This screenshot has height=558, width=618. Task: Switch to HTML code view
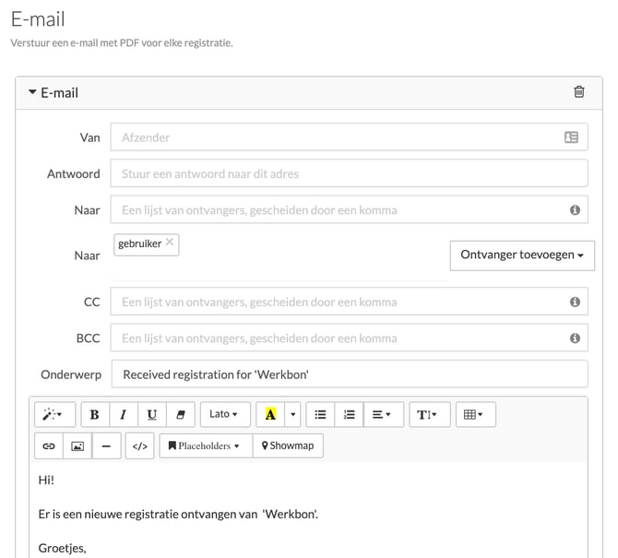[139, 446]
